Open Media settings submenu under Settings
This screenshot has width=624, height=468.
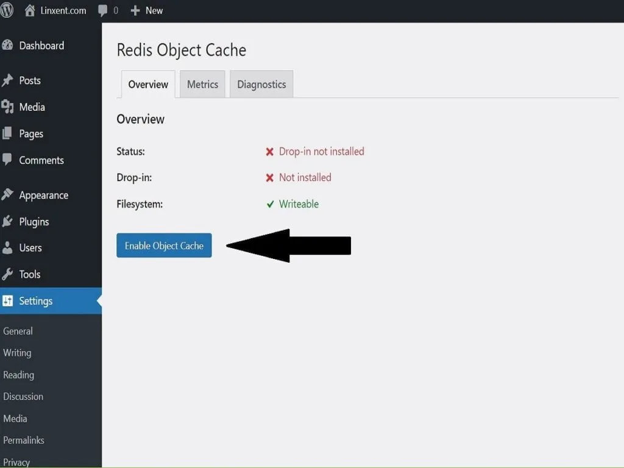(x=15, y=419)
